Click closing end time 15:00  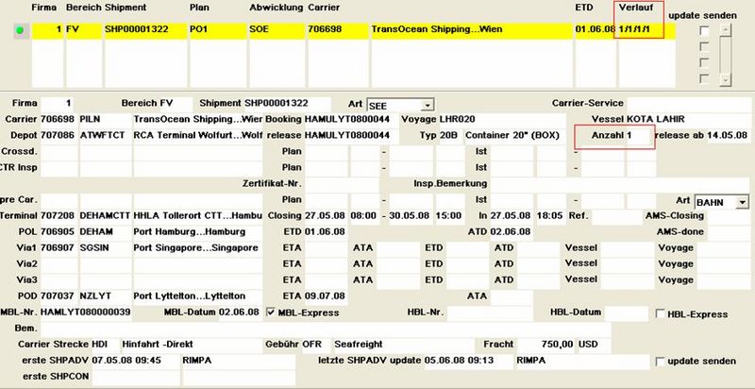(450, 215)
